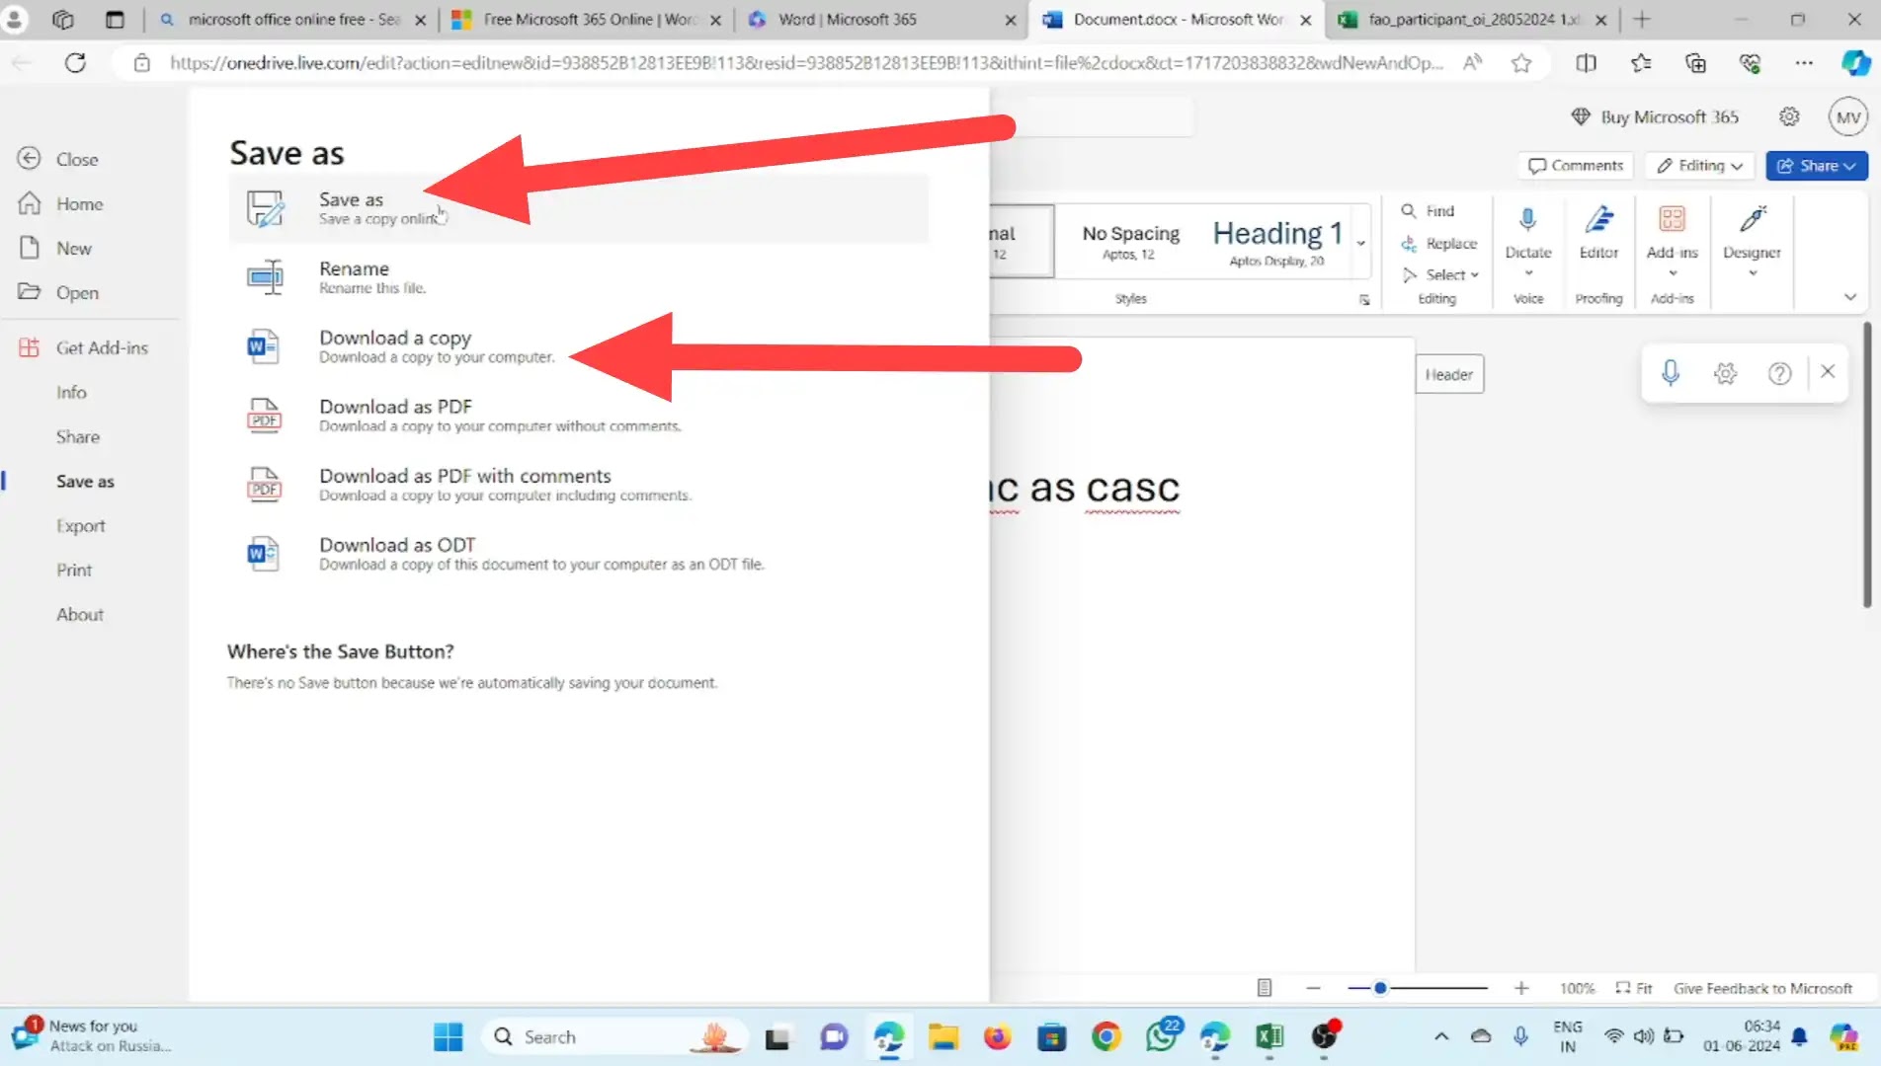Close the floating dictation toolbar
Image resolution: width=1881 pixels, height=1066 pixels.
click(x=1827, y=371)
